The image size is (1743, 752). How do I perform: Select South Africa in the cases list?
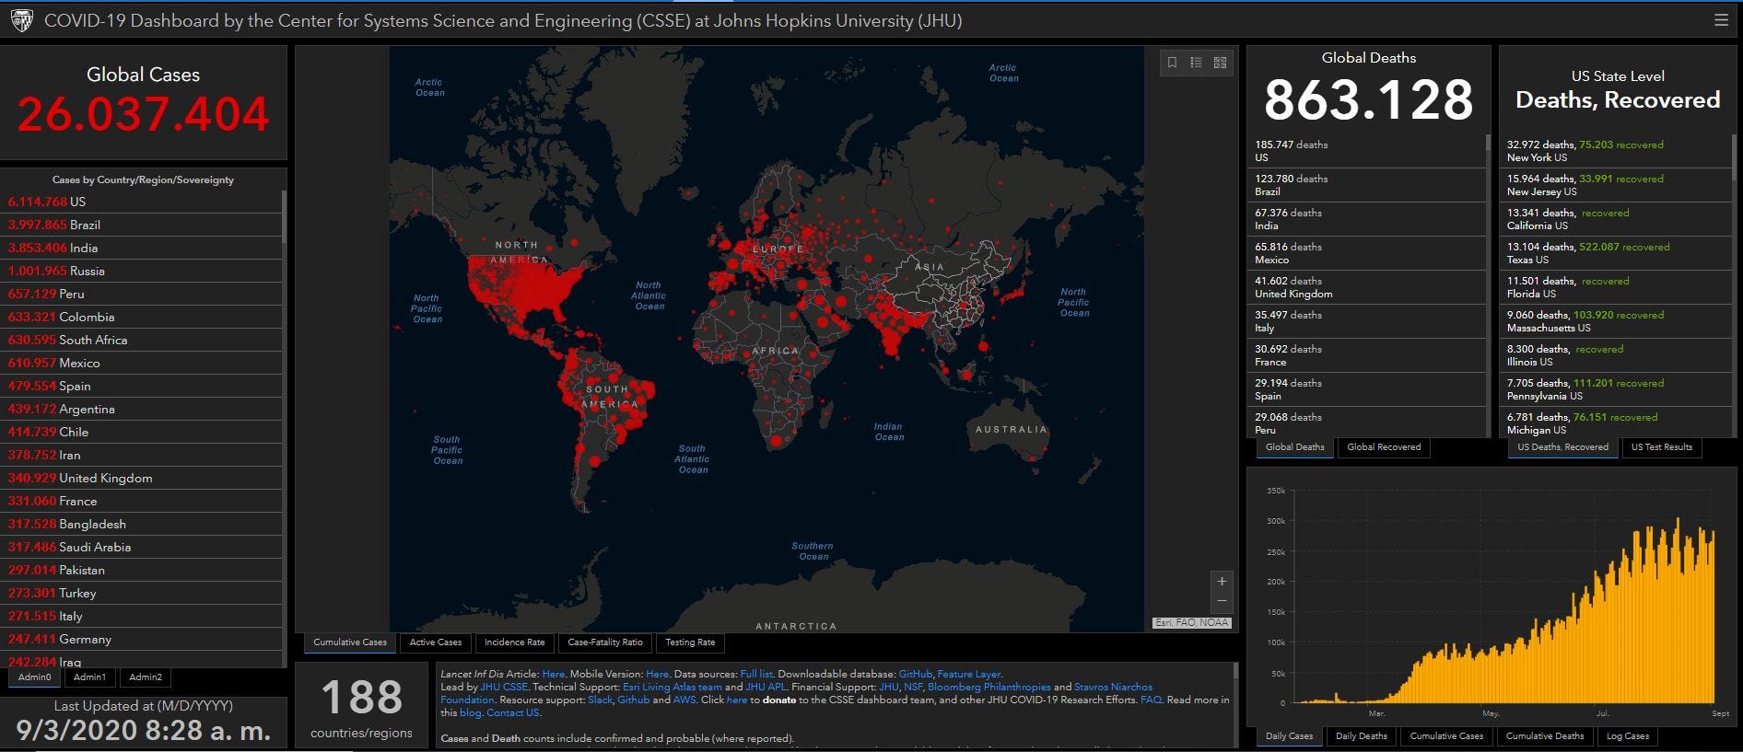143,341
